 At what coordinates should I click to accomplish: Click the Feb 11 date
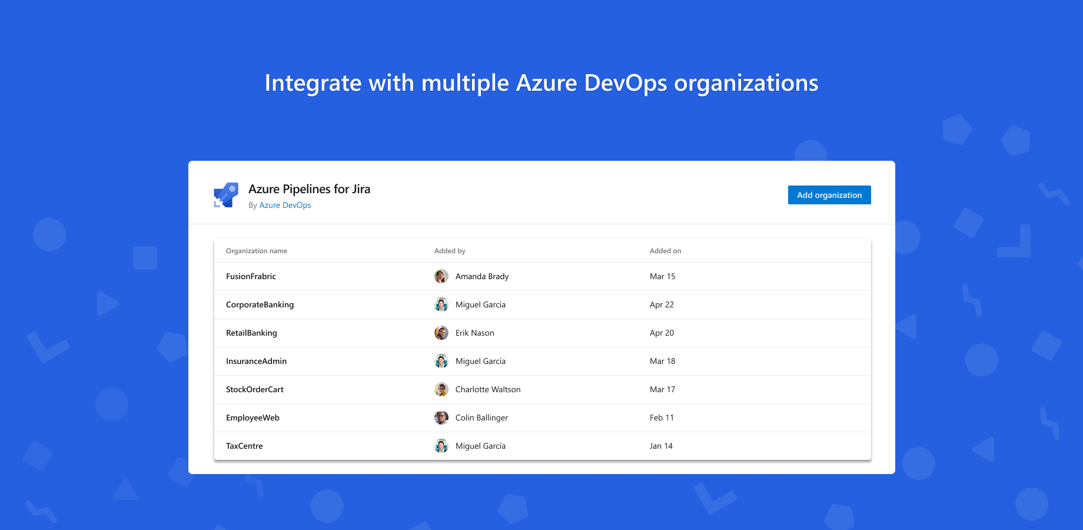pyautogui.click(x=662, y=418)
